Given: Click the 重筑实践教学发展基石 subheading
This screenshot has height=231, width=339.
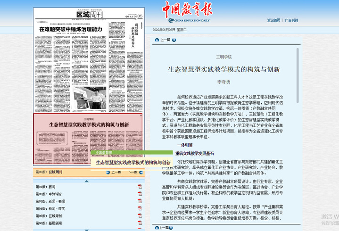Looking at the screenshot, I should (x=195, y=153).
